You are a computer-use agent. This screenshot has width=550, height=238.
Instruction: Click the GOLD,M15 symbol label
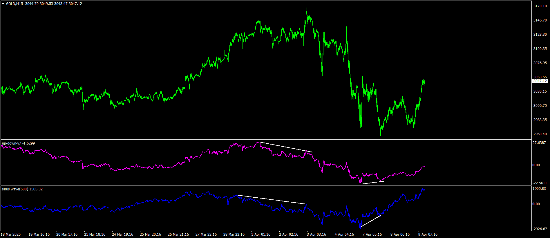tap(15, 4)
